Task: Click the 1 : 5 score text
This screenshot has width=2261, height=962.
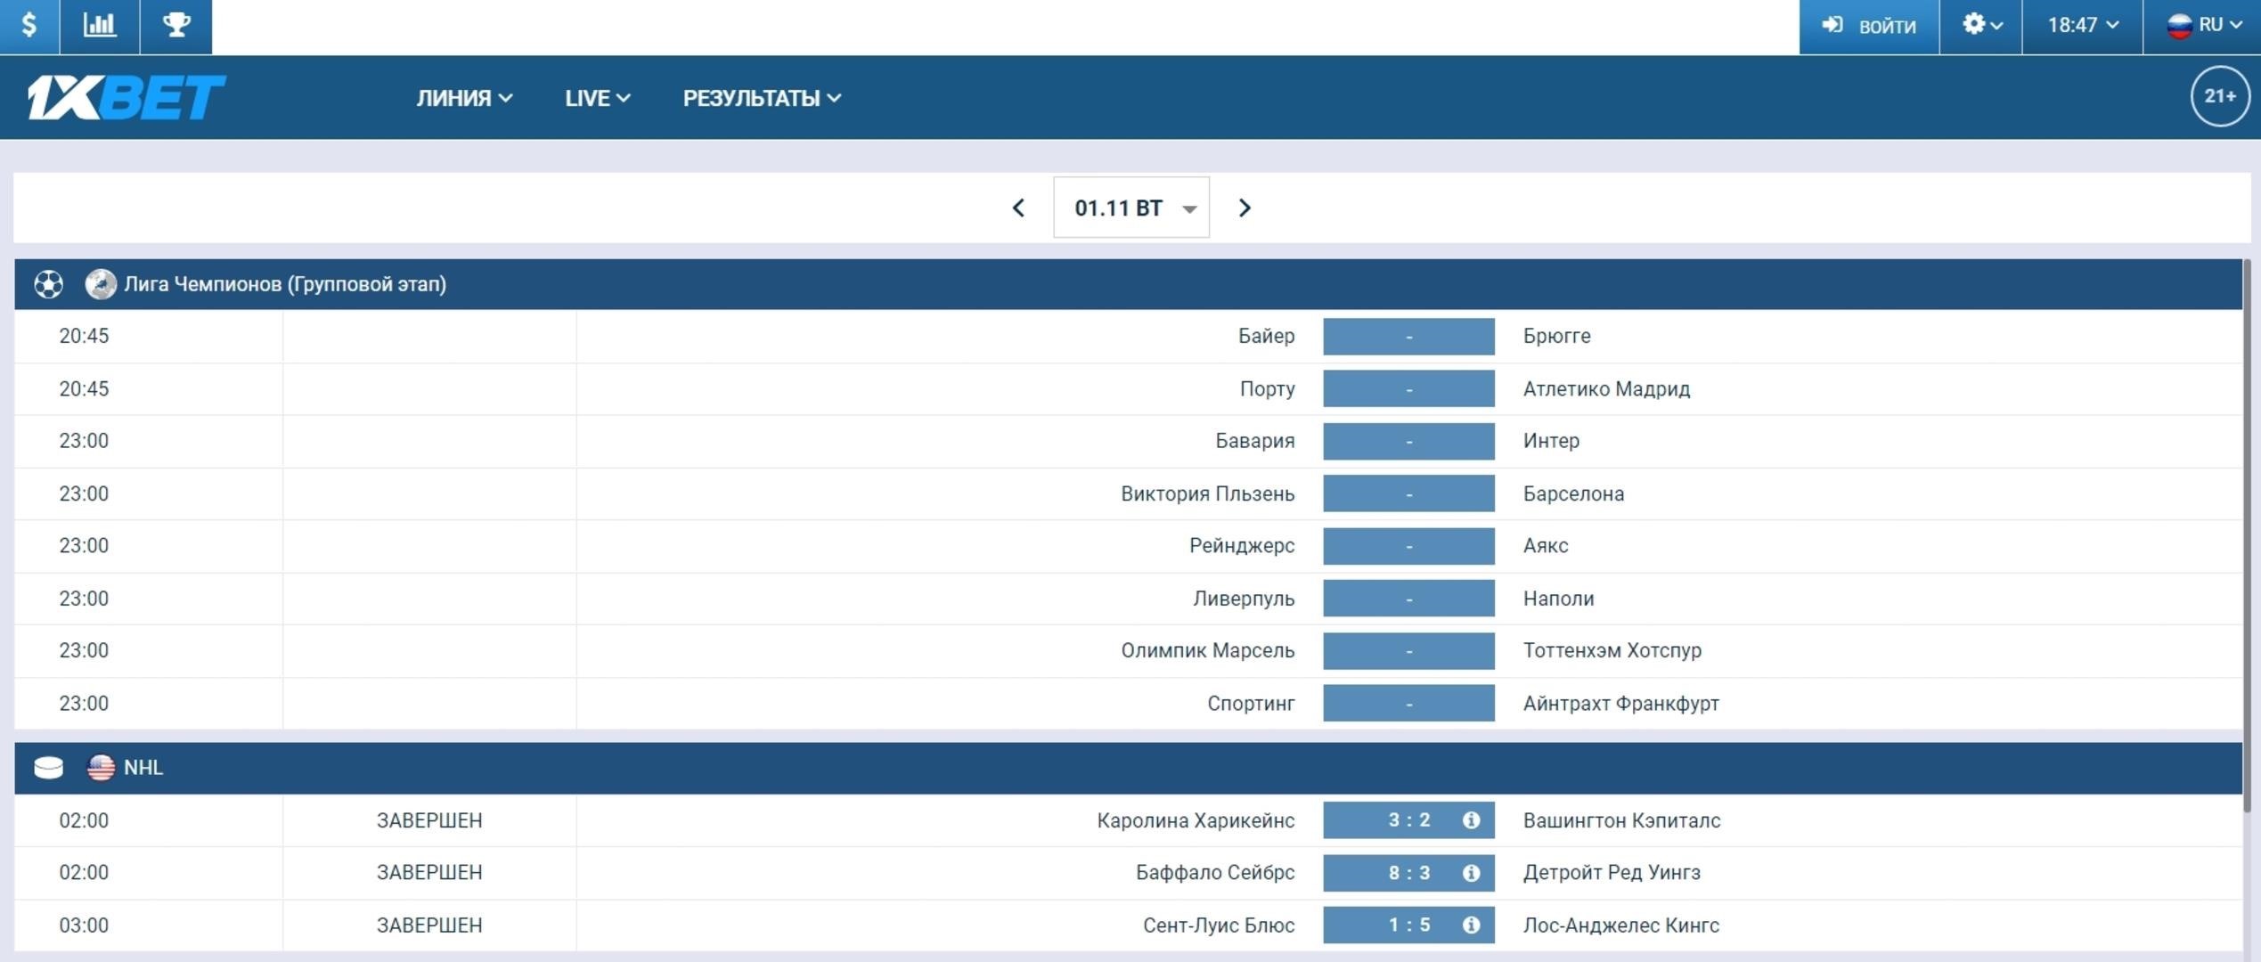Action: coord(1409,925)
